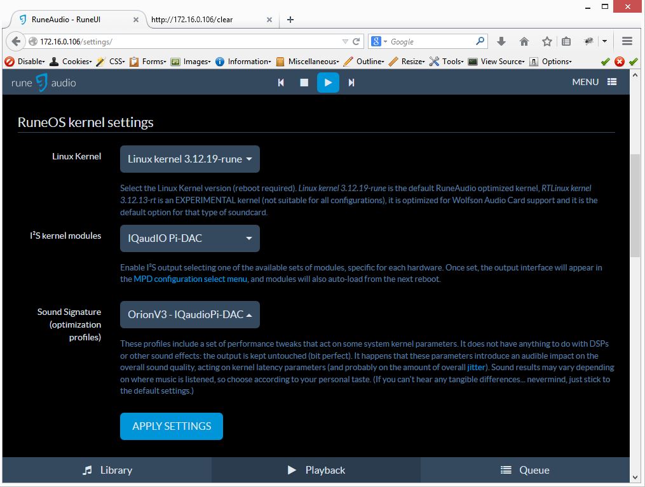This screenshot has height=487, width=645.
Task: Open the Tools toolbar menu
Action: click(446, 62)
